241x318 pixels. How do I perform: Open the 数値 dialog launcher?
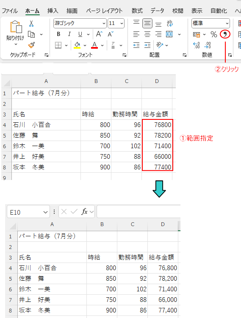pos(230,55)
